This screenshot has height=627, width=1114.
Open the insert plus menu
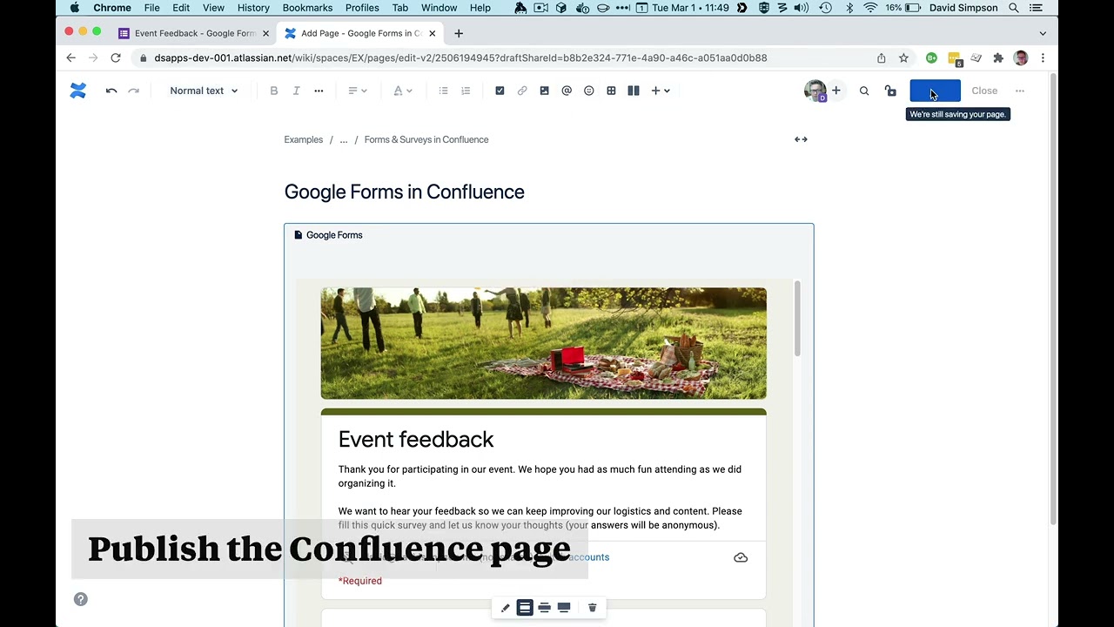point(661,91)
